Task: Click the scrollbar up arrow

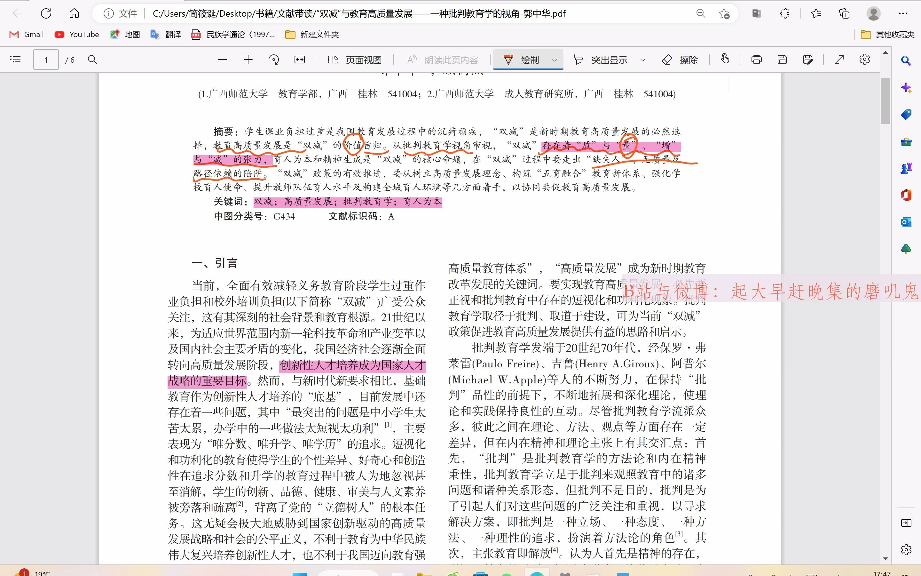Action: tap(885, 52)
